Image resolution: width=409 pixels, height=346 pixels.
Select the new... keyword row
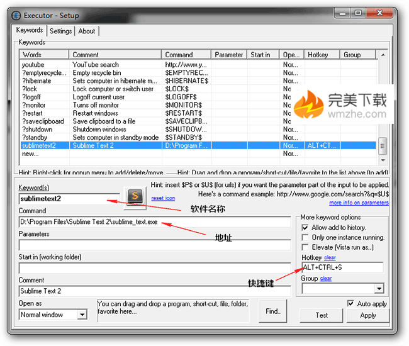pos(198,154)
